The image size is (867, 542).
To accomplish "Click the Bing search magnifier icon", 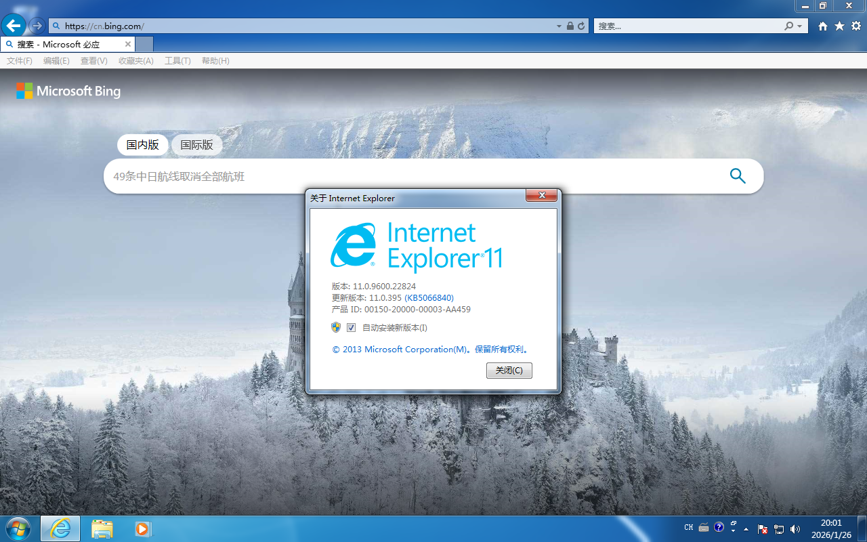I will pyautogui.click(x=738, y=175).
